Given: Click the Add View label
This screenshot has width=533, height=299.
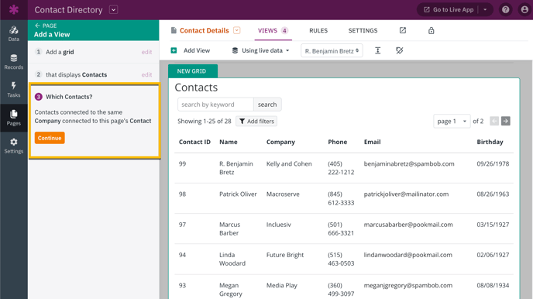Looking at the screenshot, I should [197, 50].
